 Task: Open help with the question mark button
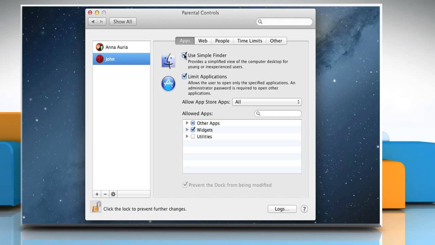point(304,209)
